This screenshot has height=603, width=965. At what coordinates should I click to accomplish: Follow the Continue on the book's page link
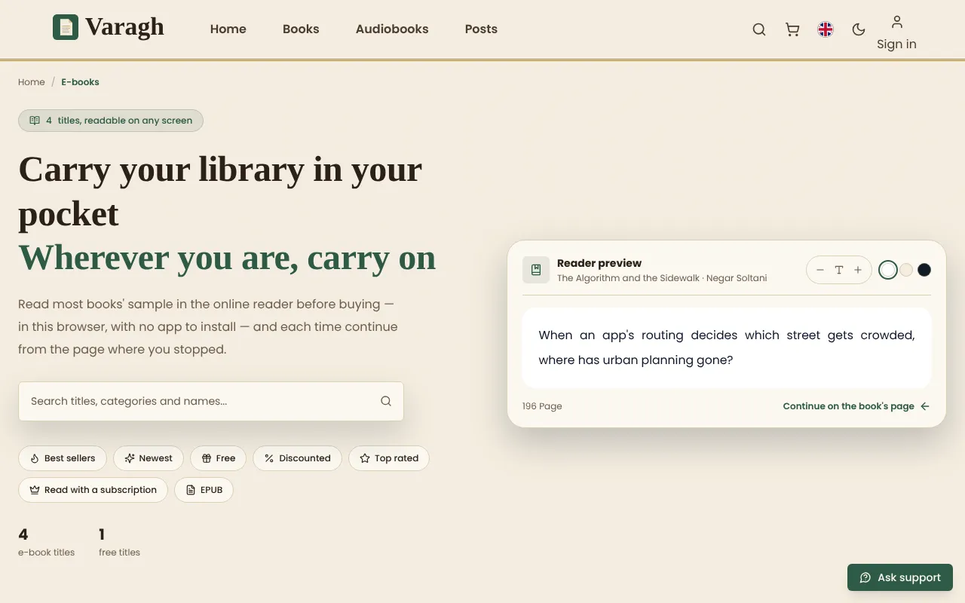856,406
